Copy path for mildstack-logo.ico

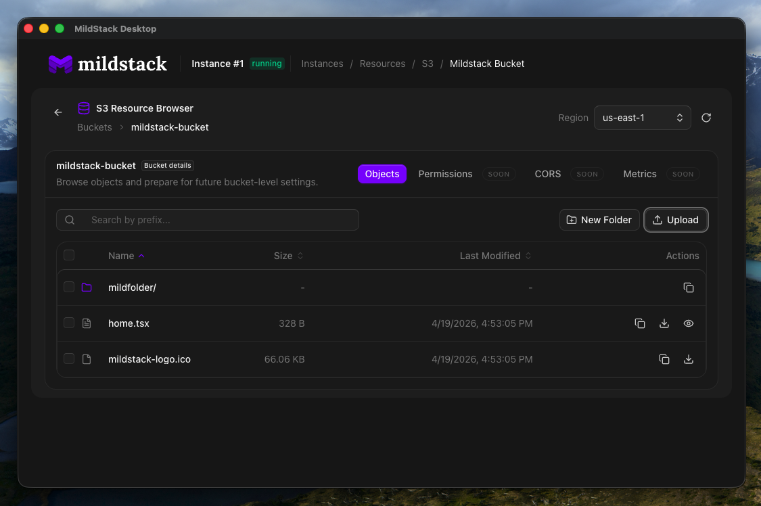pyautogui.click(x=664, y=359)
